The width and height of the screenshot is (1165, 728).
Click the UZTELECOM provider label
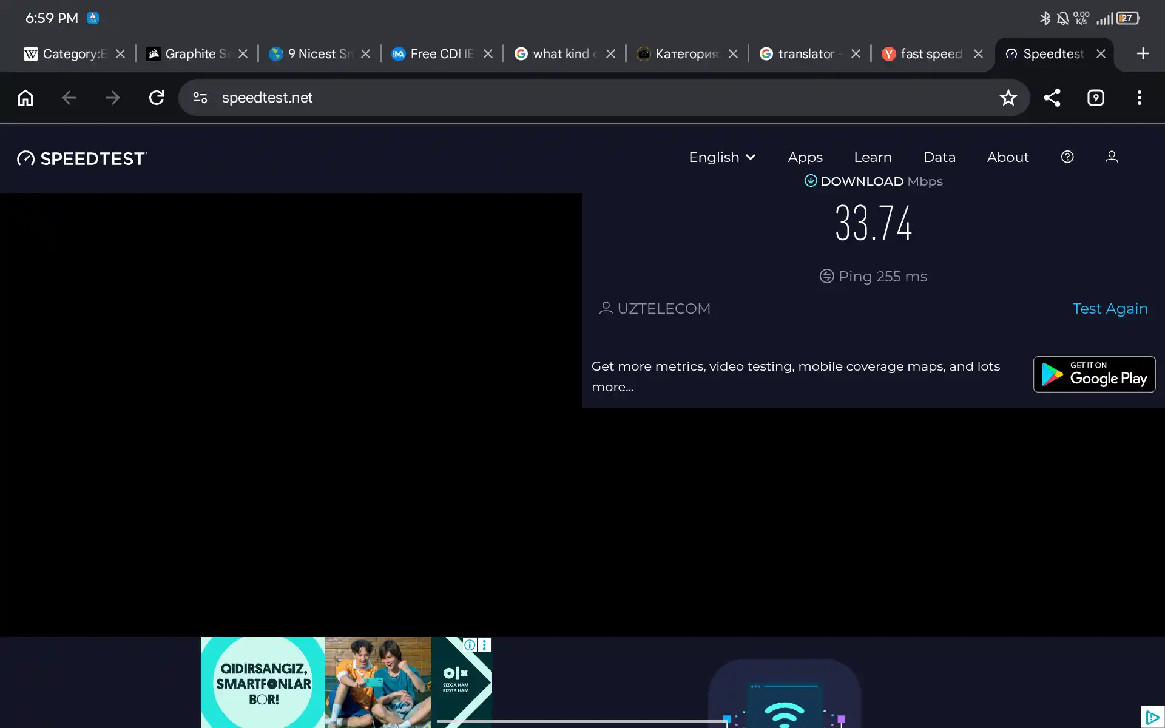655,309
